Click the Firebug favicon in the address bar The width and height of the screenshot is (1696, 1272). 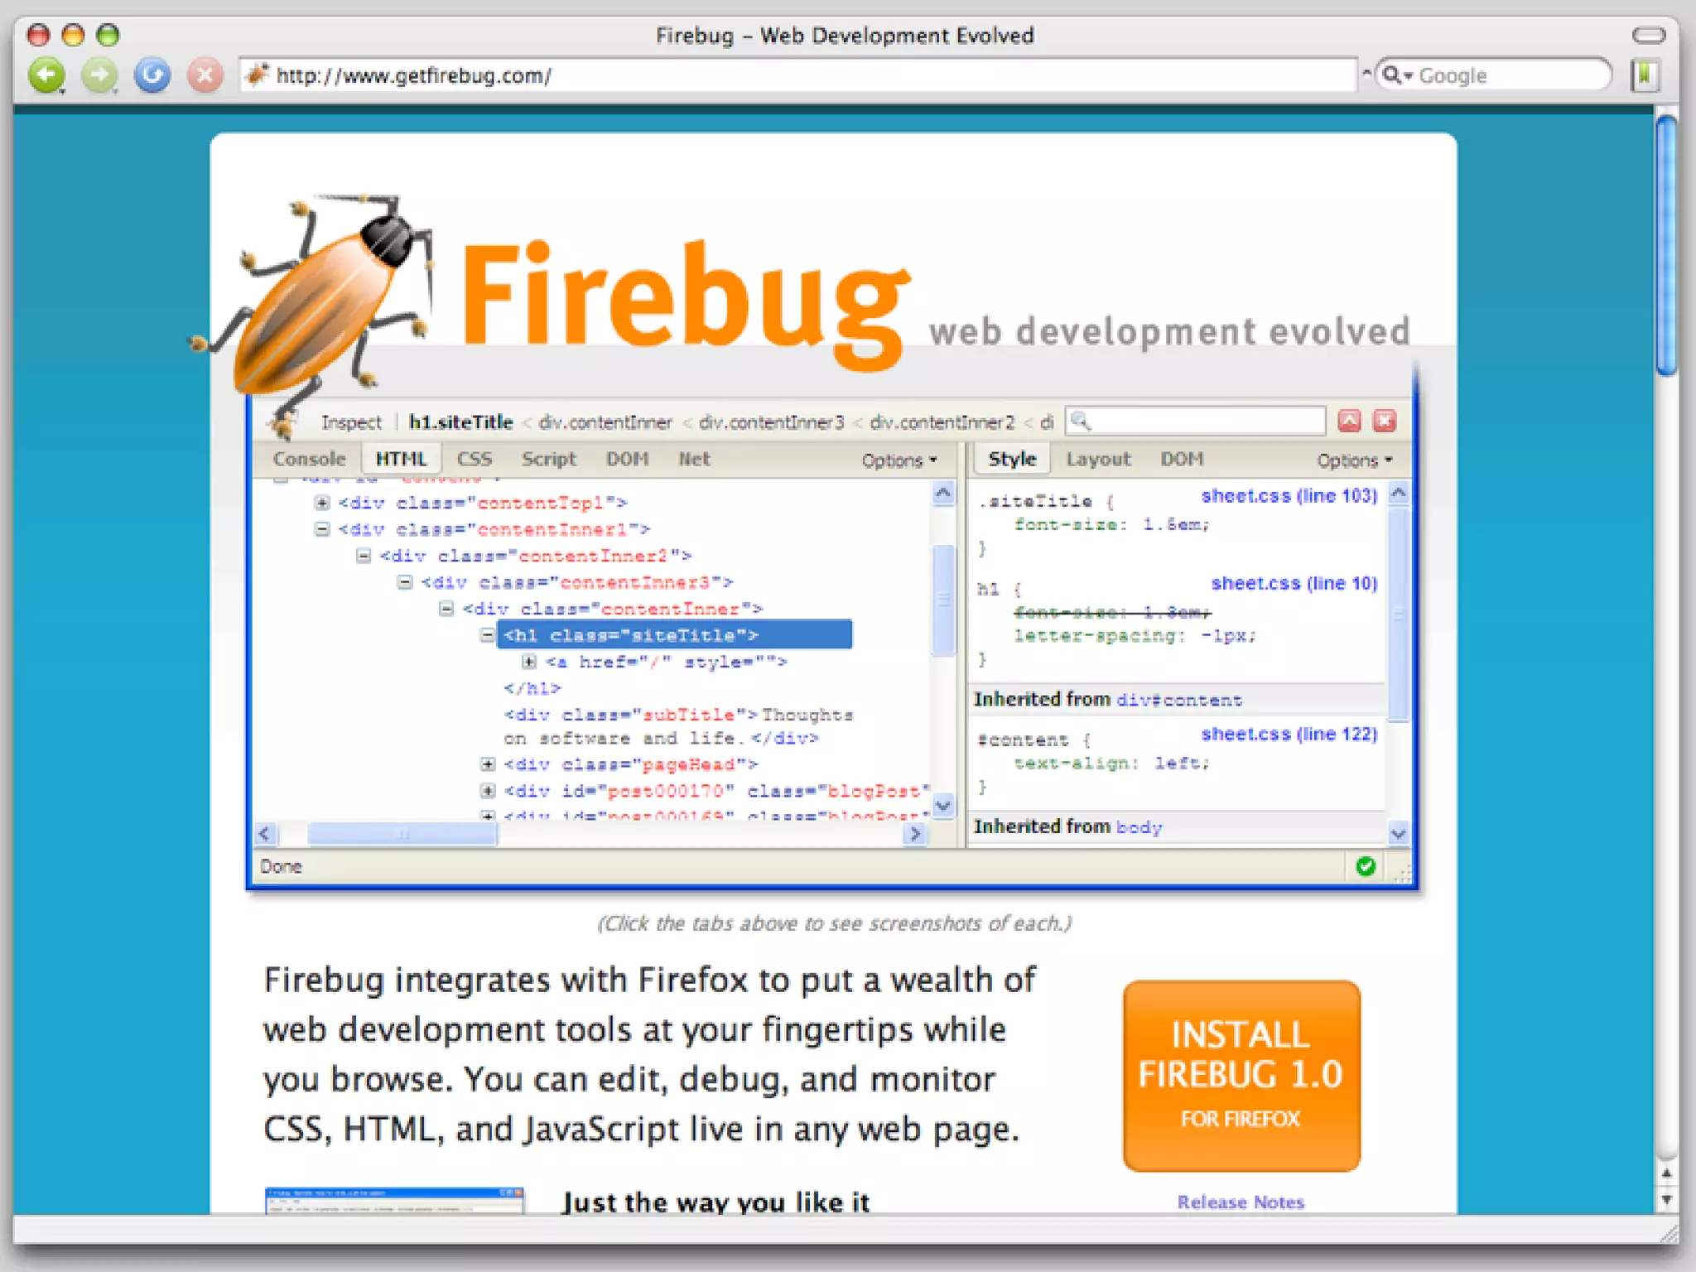click(258, 75)
